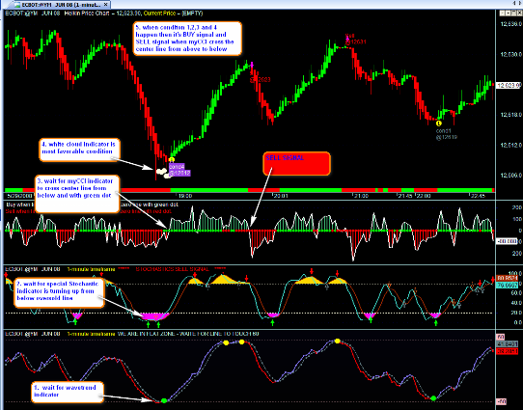Click the 21:00 time axis label

(x=361, y=196)
